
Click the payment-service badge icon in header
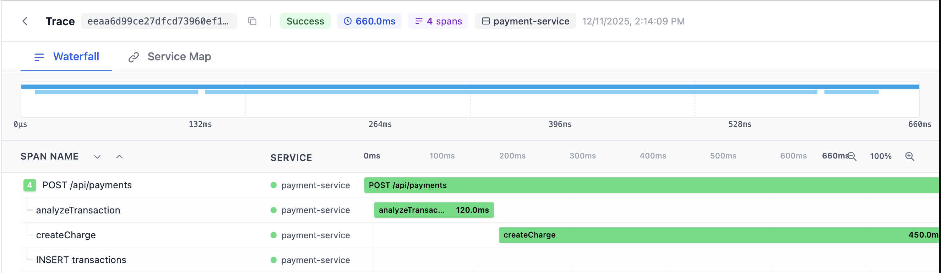pyautogui.click(x=485, y=21)
